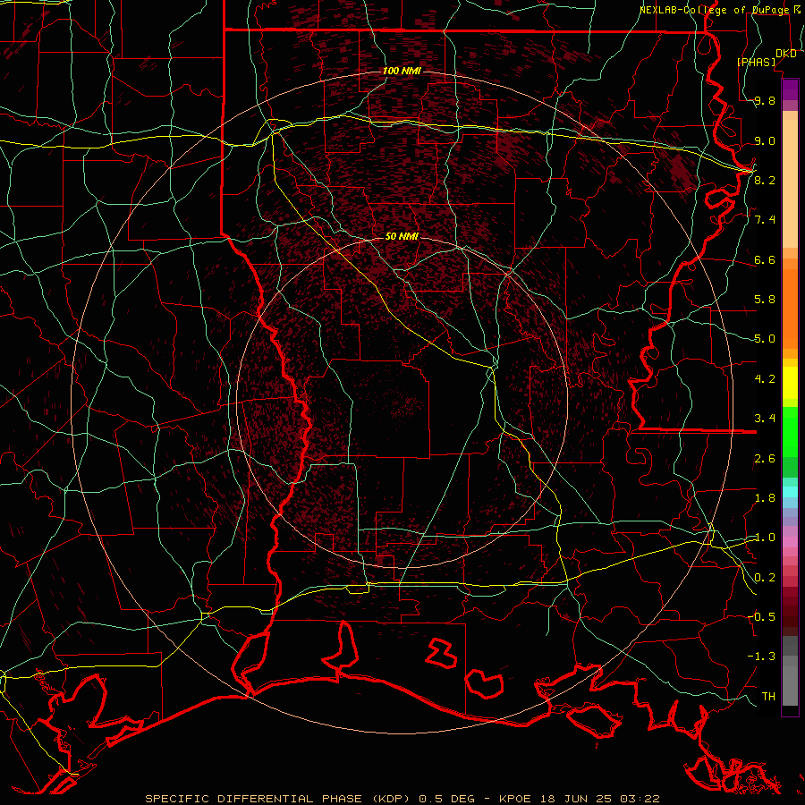Click the 5.0 value on color scale

(765, 339)
